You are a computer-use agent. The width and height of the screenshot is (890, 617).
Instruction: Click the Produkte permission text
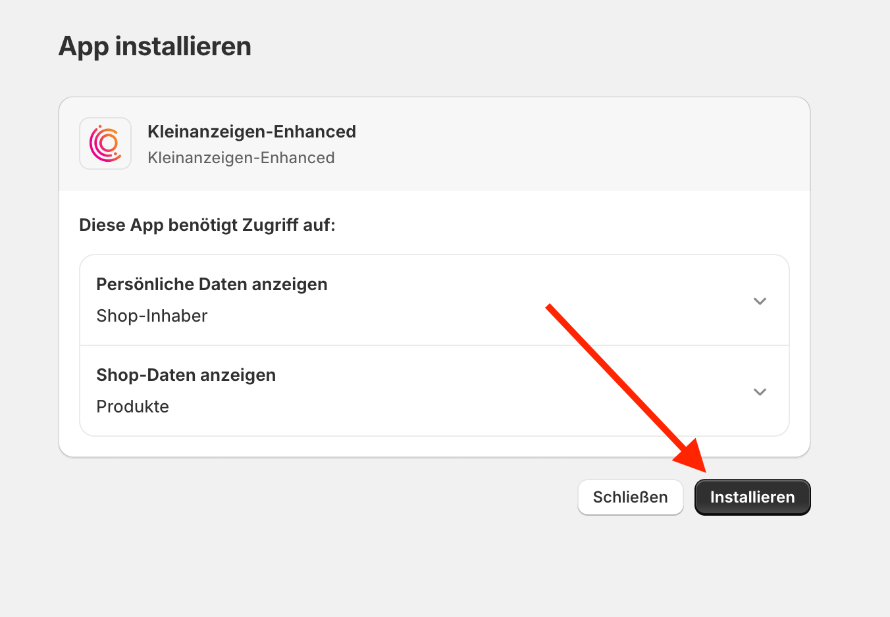133,407
